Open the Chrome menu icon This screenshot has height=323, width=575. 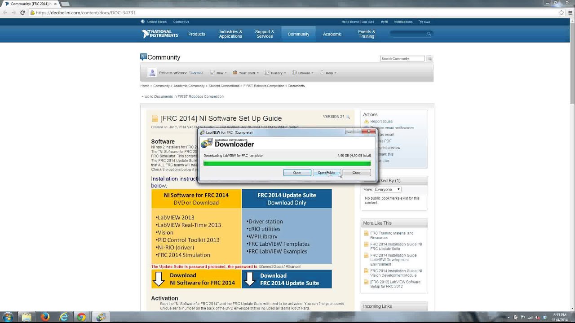click(x=569, y=13)
